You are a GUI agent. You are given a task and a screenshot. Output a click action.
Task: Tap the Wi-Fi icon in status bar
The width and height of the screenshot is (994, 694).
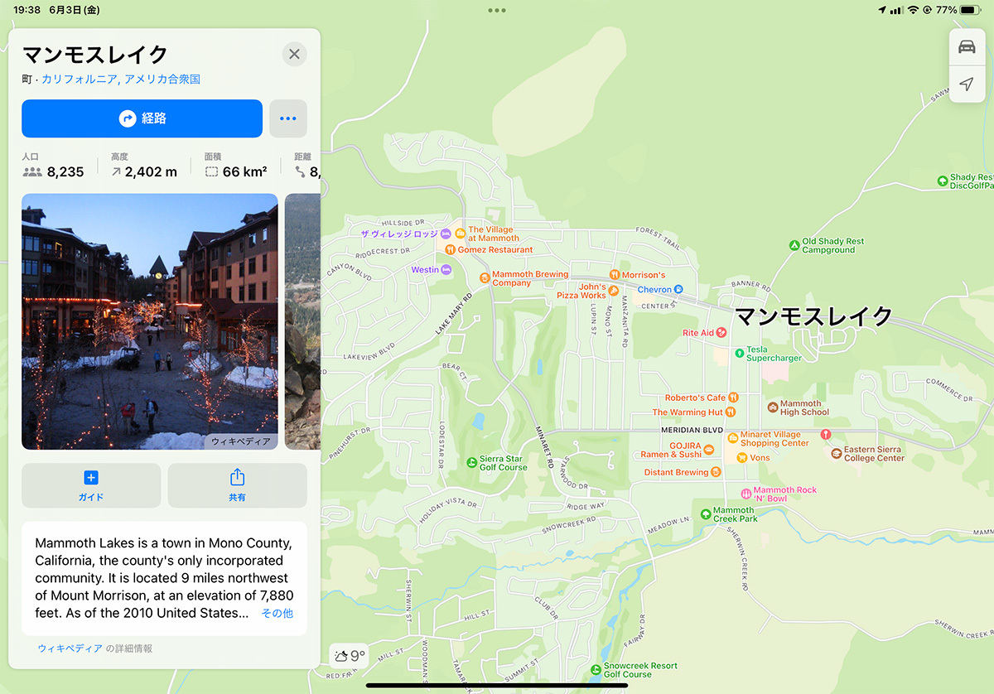point(913,10)
